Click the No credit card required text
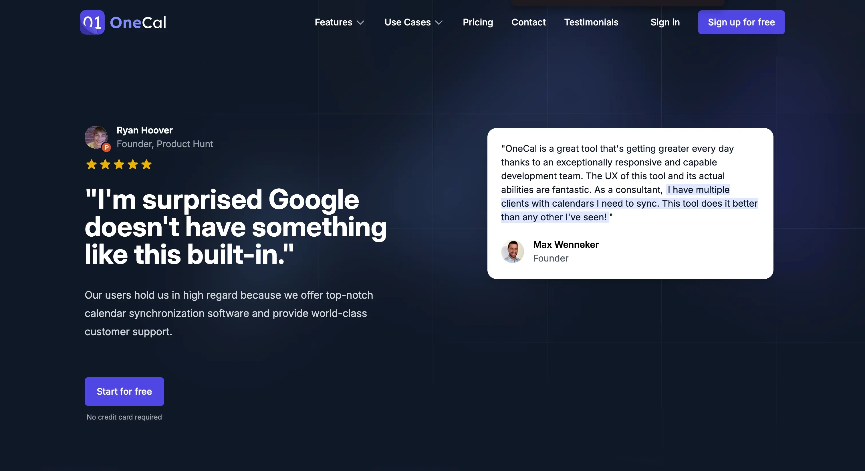 pos(124,416)
